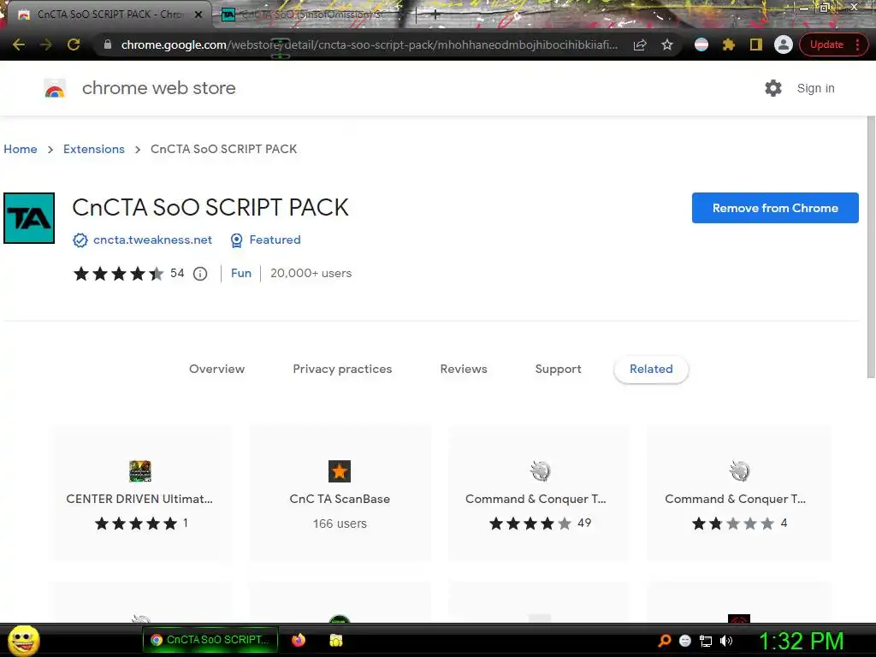Open Command & Conquer card rated 49
The height and width of the screenshot is (657, 876).
click(539, 494)
